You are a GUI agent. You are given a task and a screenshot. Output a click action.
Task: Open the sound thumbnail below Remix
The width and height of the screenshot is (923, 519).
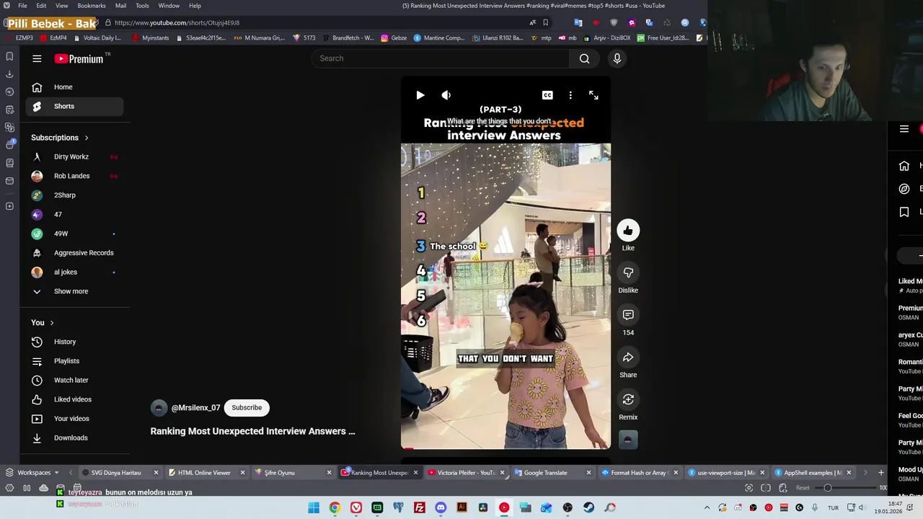pyautogui.click(x=628, y=439)
